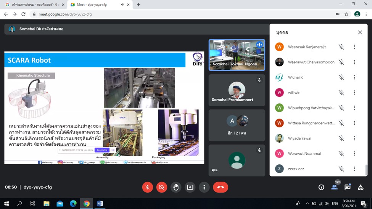Open the present now screen share icon
Screen dimensions: 372x209
[190, 187]
